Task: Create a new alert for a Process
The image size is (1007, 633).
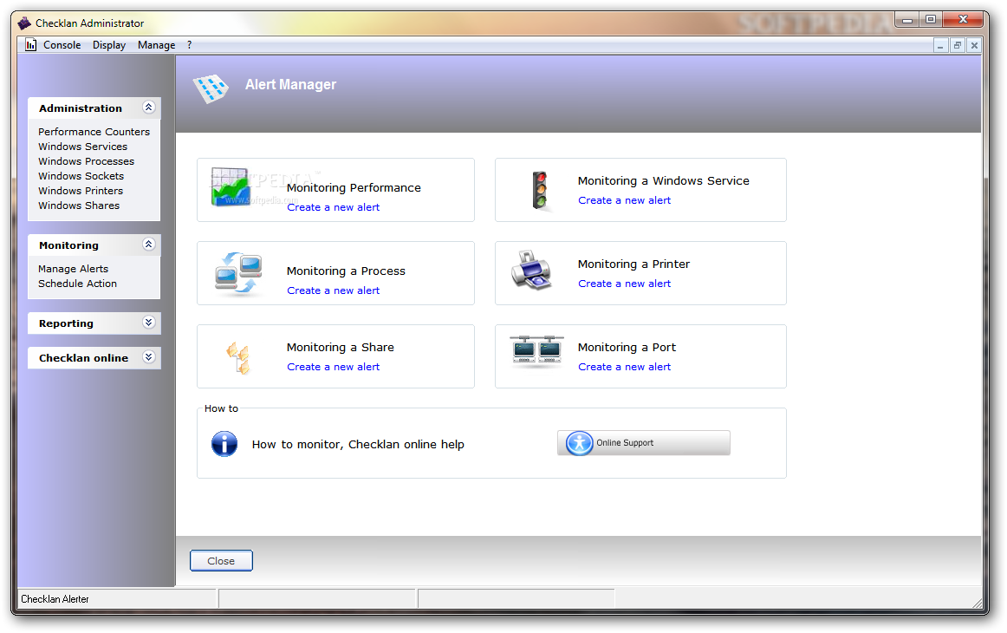Action: [334, 290]
